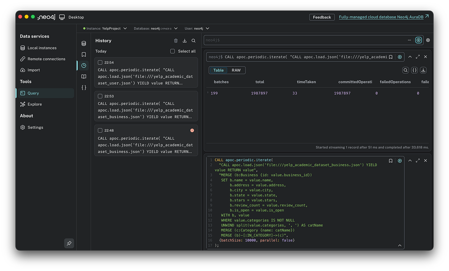
Task: Check the 22:54 history entry checkbox
Action: (100, 62)
